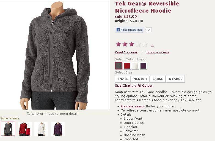
Task: Choose the LARGE size option
Action: coord(158,79)
